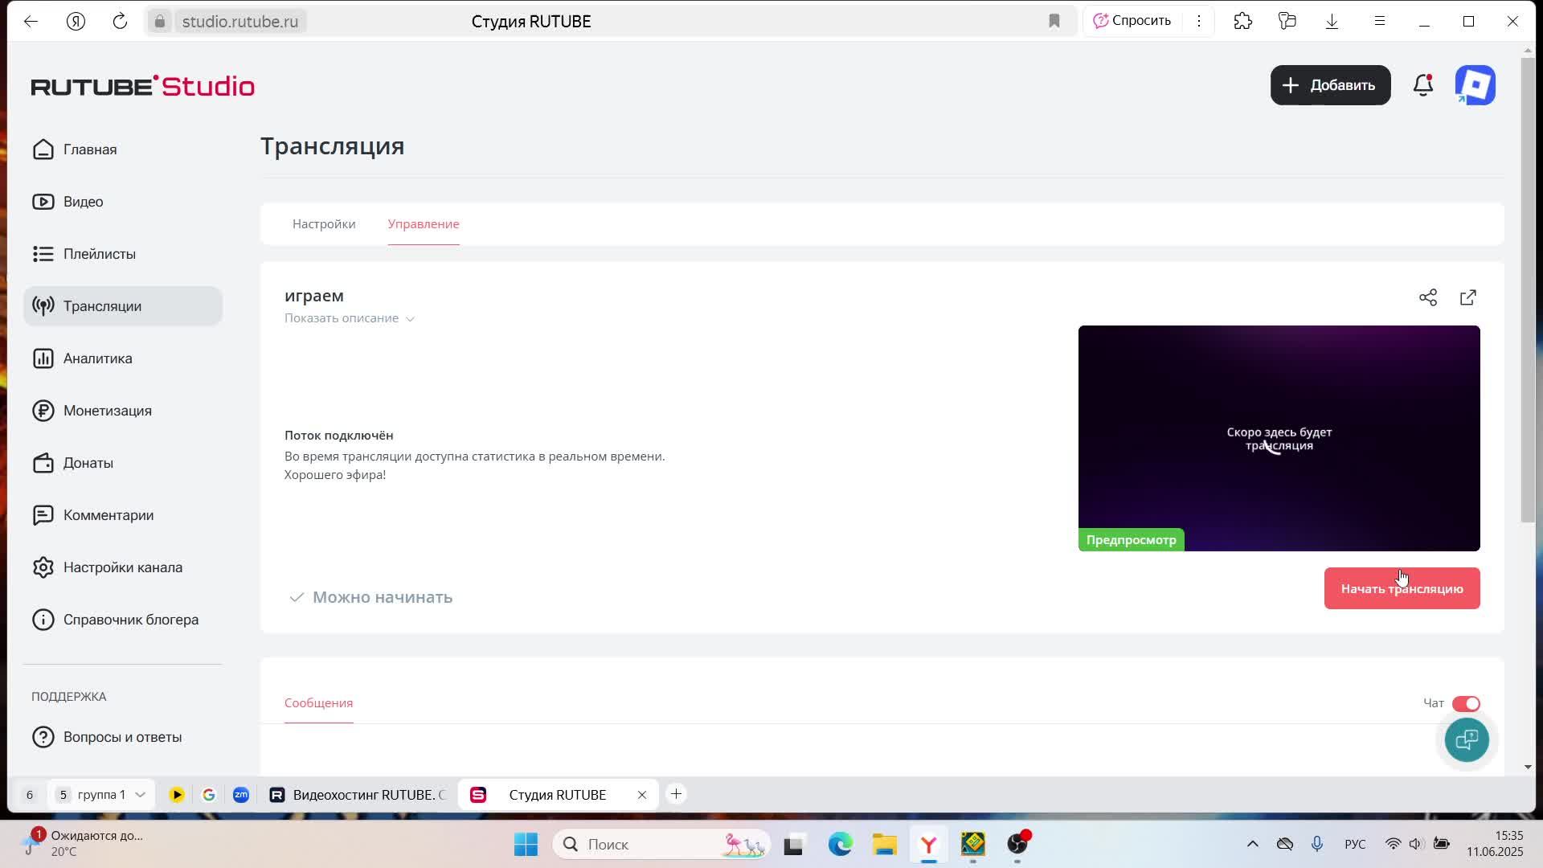Click the stream preview player
1543x868 pixels.
tap(1279, 438)
